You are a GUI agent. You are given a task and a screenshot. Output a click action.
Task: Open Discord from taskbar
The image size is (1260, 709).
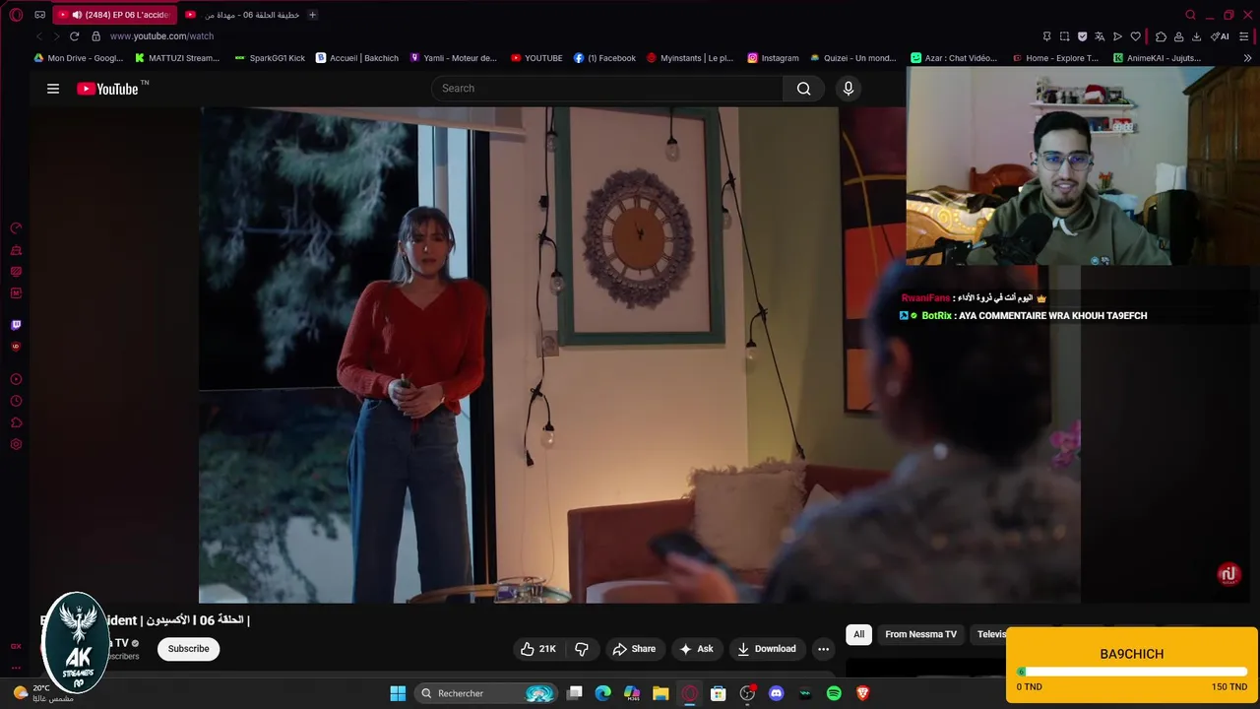click(776, 693)
